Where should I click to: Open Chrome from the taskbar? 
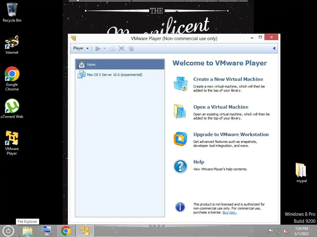[x=66, y=231]
